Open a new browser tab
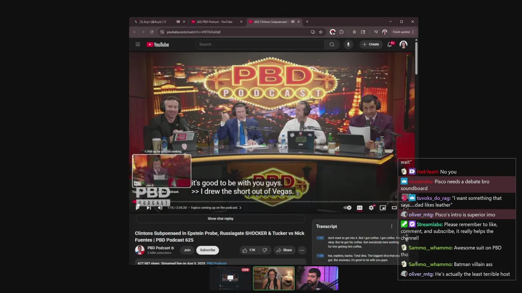The image size is (522, 293). (307, 22)
